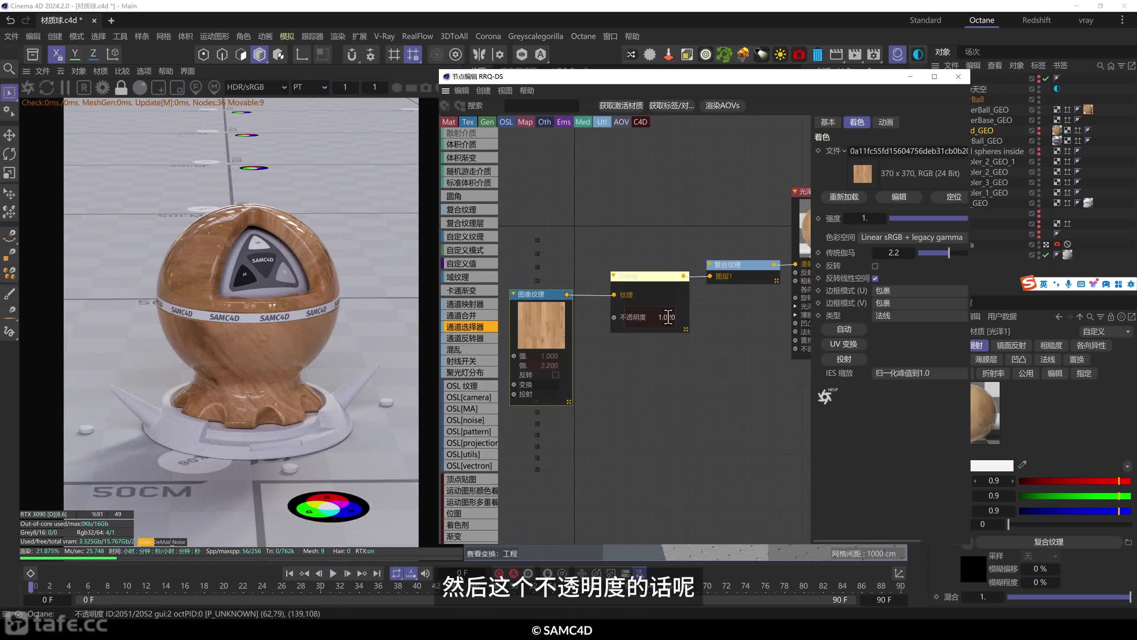This screenshot has height=640, width=1137.
Task: Click 渲染AOVs button
Action: click(722, 106)
